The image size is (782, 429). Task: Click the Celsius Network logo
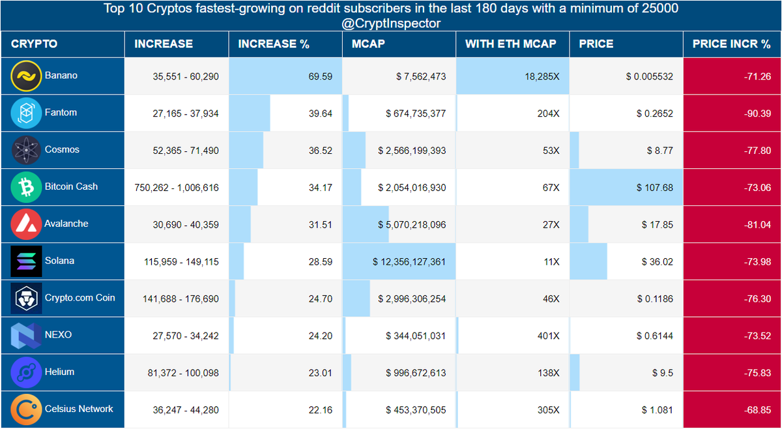(26, 410)
